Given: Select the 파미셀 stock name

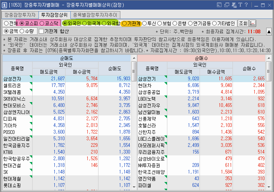Looking at the screenshot, I should pos(145,186).
